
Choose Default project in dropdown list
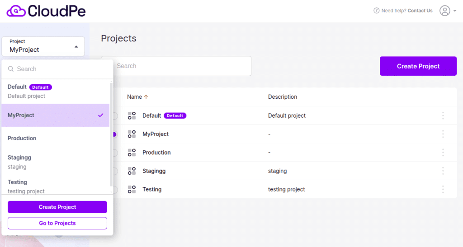tap(56, 91)
